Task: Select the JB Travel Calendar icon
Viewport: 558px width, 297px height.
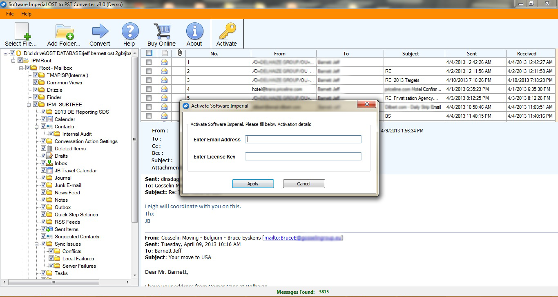Action: coord(50,170)
